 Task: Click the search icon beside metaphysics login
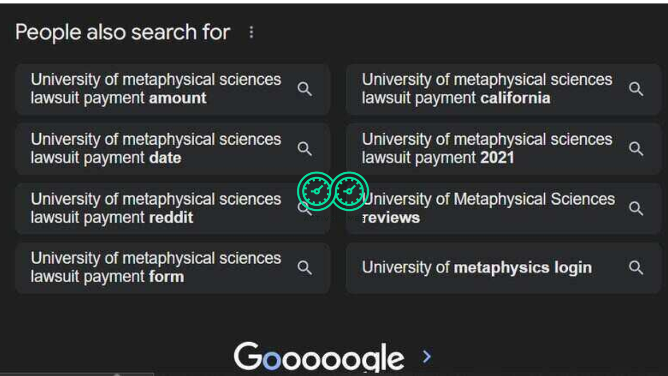point(636,267)
